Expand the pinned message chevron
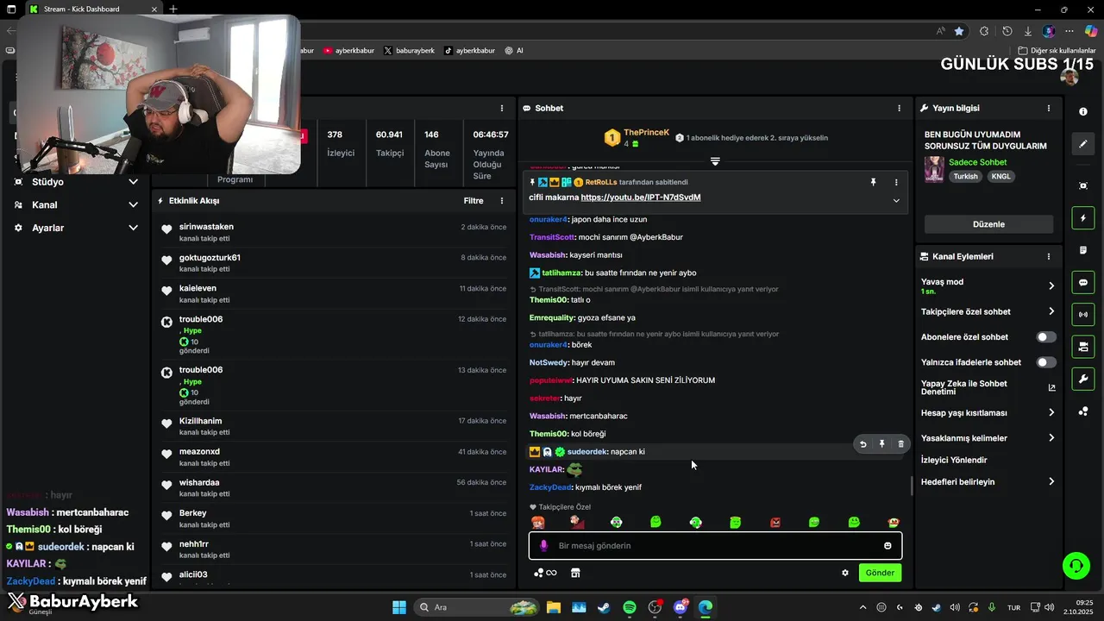 click(x=896, y=200)
